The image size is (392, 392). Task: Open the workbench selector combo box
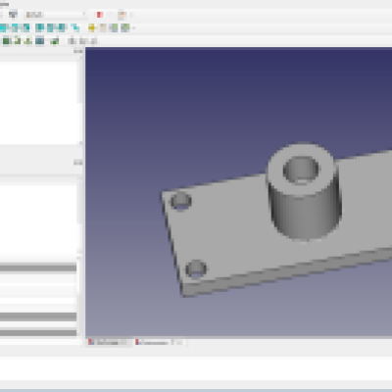56,15
